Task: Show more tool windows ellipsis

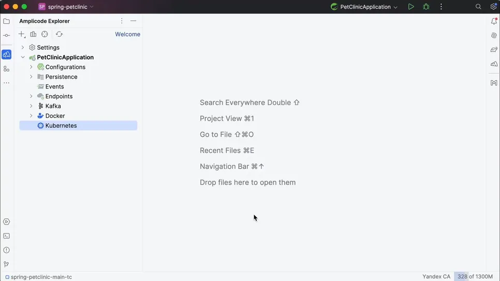Action: tap(6, 83)
